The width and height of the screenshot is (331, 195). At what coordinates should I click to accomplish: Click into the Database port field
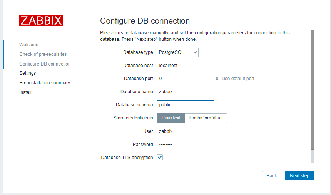pos(185,79)
